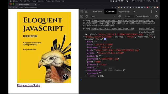The width and height of the screenshot is (168, 94).
Task: Go back with the browser back arrow
Action: click(x=10, y=8)
